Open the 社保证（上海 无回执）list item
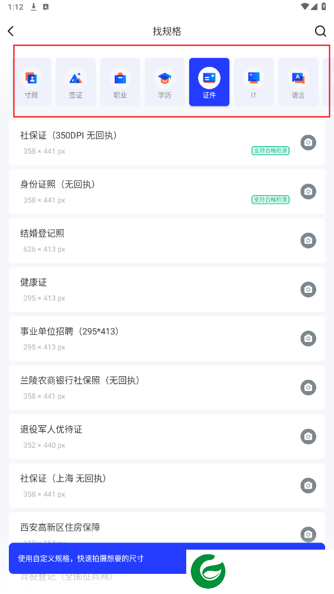The height and width of the screenshot is (594, 334). click(x=167, y=486)
